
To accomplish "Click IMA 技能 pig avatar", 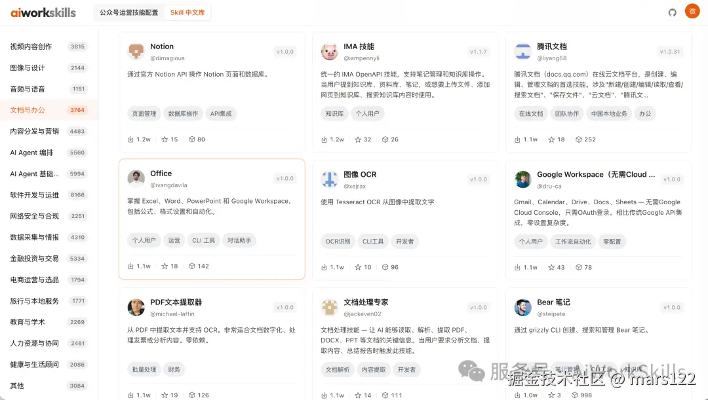I will pos(329,52).
